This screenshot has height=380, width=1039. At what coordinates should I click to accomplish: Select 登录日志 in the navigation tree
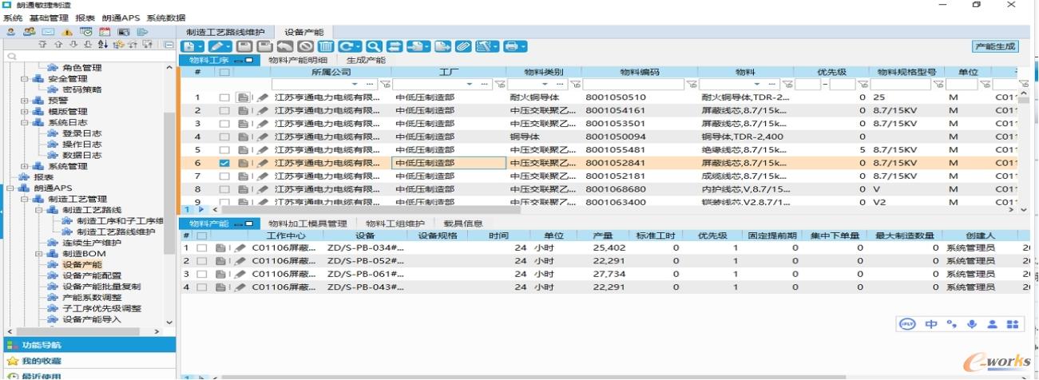81,133
